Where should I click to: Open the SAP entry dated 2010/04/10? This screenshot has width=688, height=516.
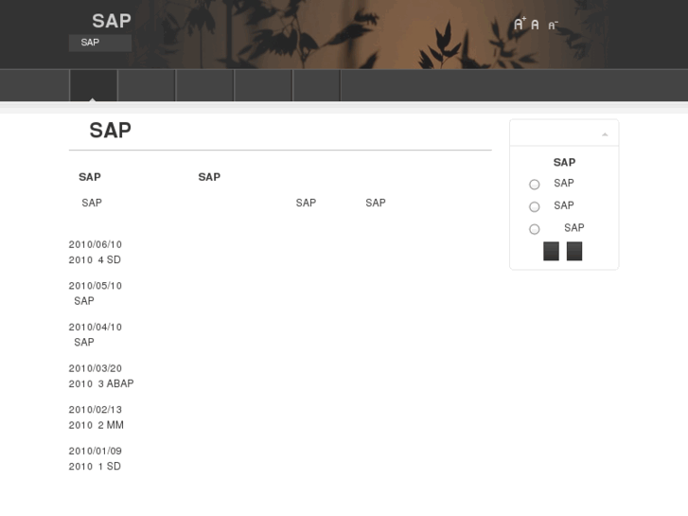coord(84,343)
